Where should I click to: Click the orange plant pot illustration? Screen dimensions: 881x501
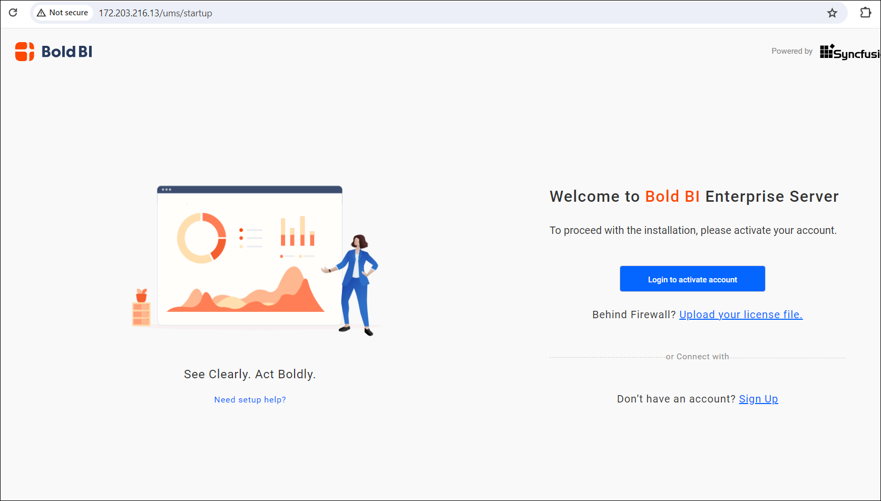[141, 296]
